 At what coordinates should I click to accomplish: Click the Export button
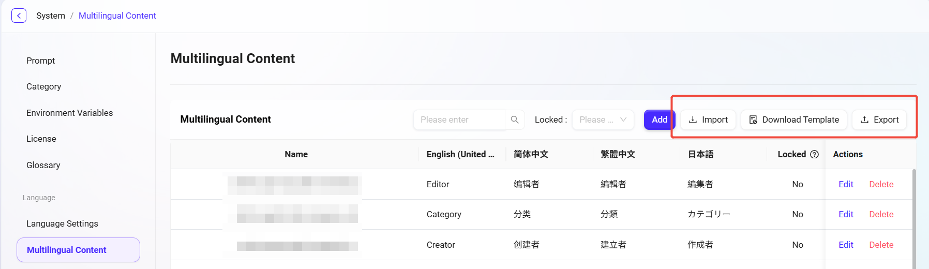[879, 119]
